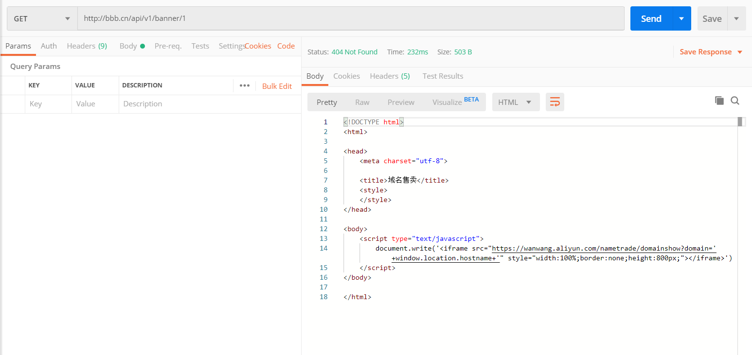The height and width of the screenshot is (355, 752).
Task: View the Test Results tab
Action: point(443,76)
